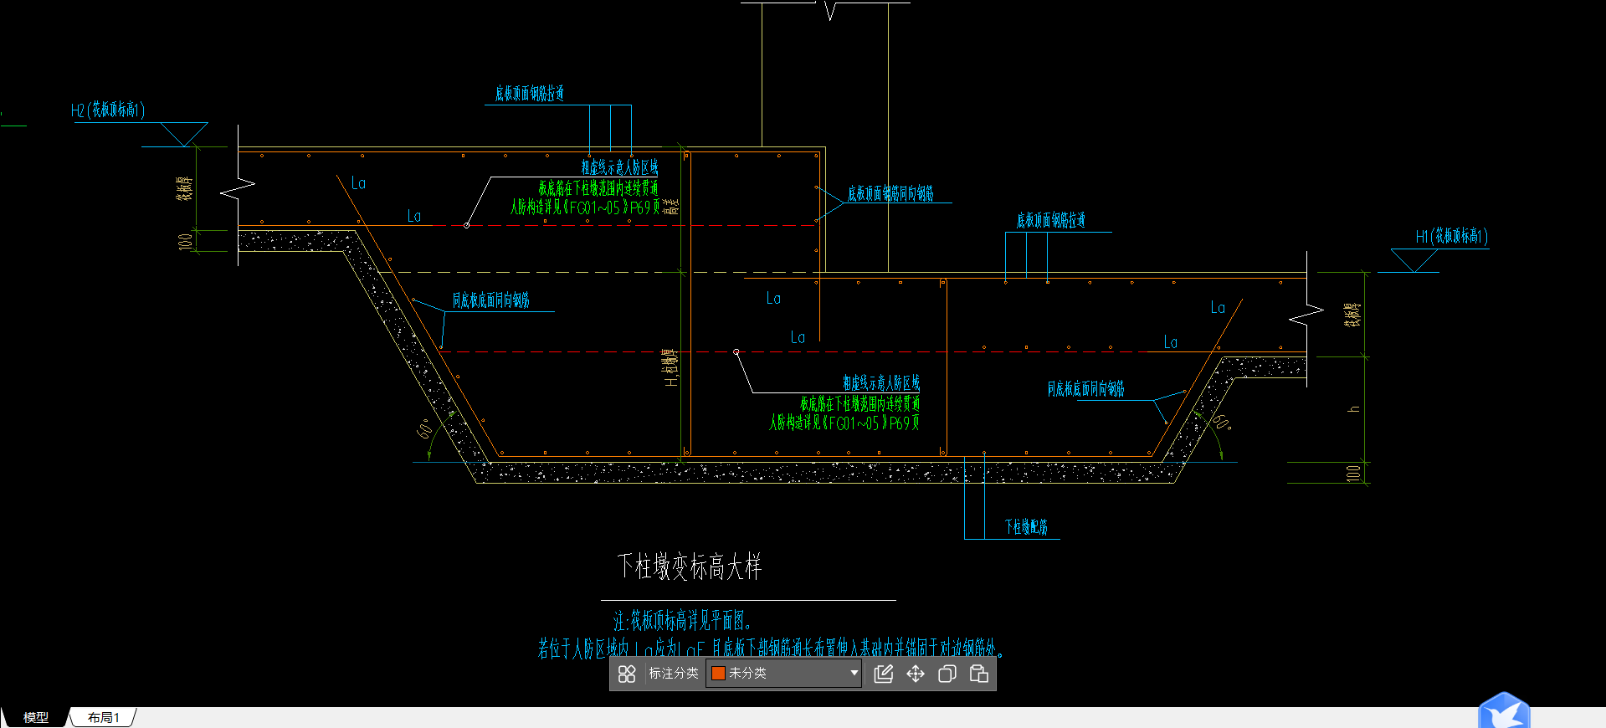Select the 下柱墩配筋 leader text
The width and height of the screenshot is (1606, 728).
click(x=1026, y=527)
